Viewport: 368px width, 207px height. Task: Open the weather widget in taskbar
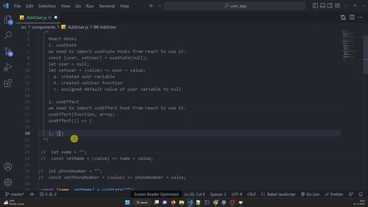coord(14,202)
